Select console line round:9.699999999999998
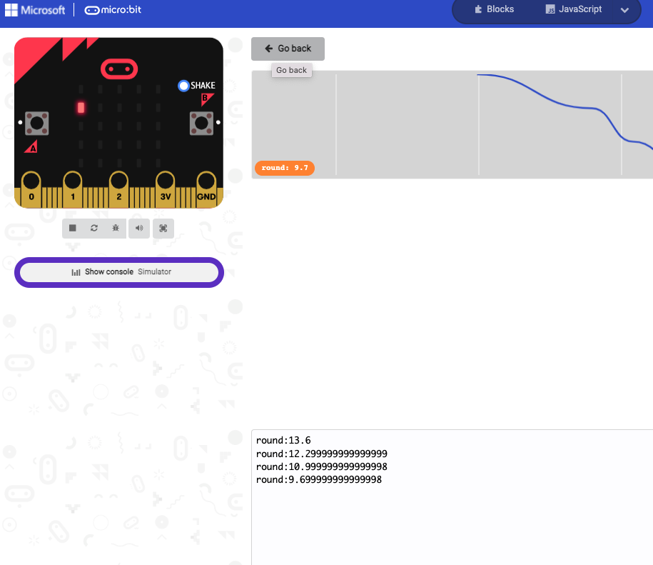The height and width of the screenshot is (565, 653). pyautogui.click(x=318, y=479)
